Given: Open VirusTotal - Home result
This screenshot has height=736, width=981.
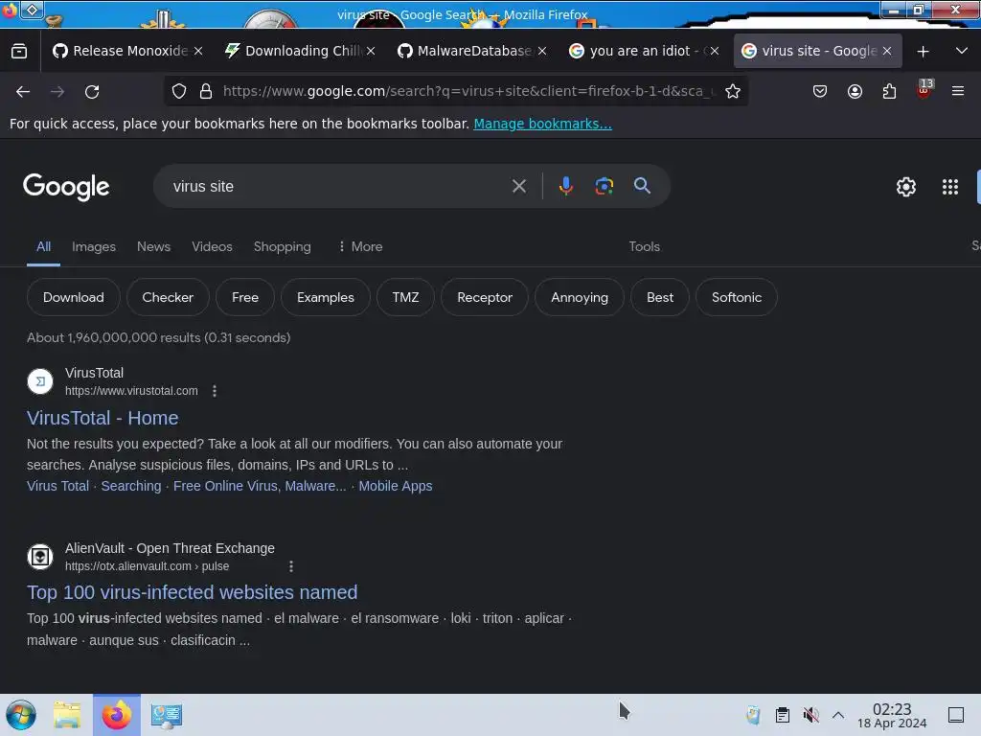Looking at the screenshot, I should pos(103,418).
